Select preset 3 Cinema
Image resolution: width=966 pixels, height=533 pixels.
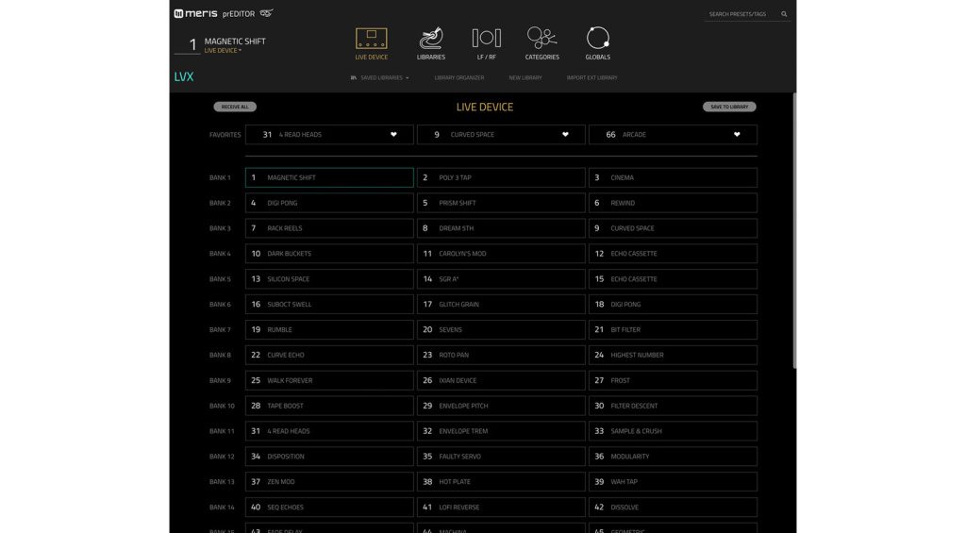click(x=673, y=177)
